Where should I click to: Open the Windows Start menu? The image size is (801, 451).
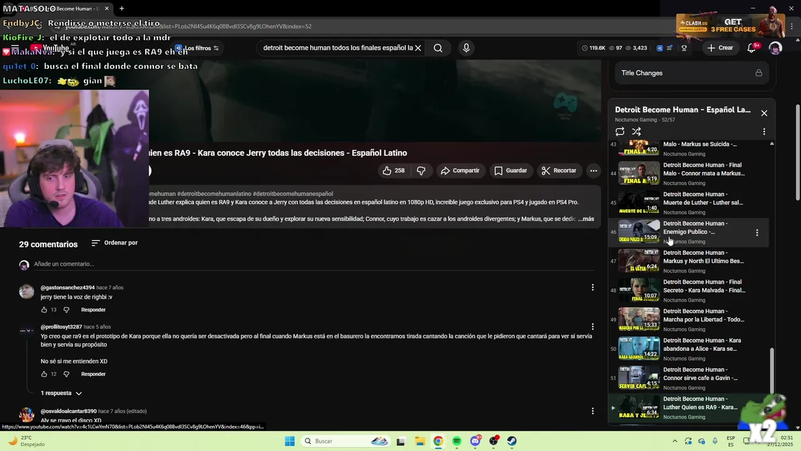tap(290, 441)
